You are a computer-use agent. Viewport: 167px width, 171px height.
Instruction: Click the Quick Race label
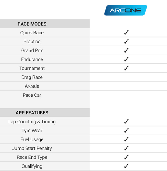[x=32, y=33]
